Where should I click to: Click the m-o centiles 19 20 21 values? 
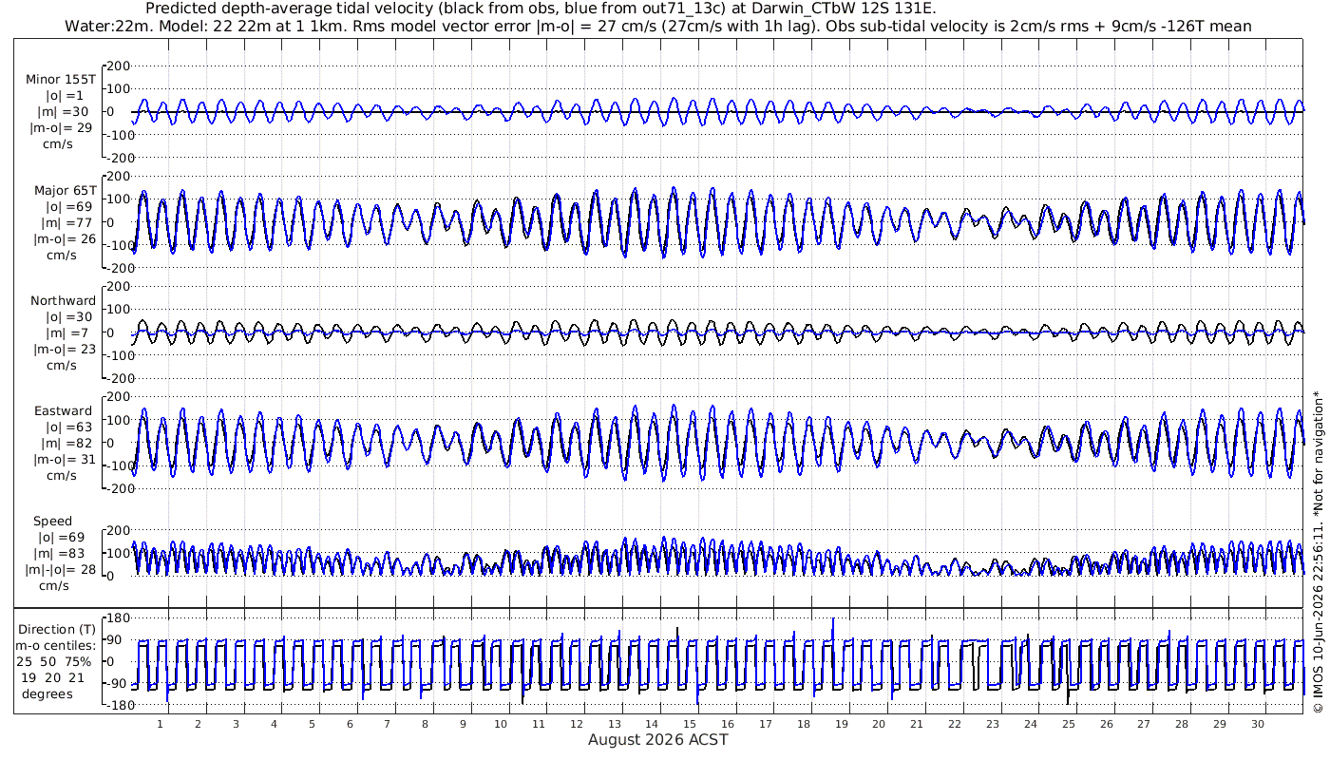click(54, 677)
